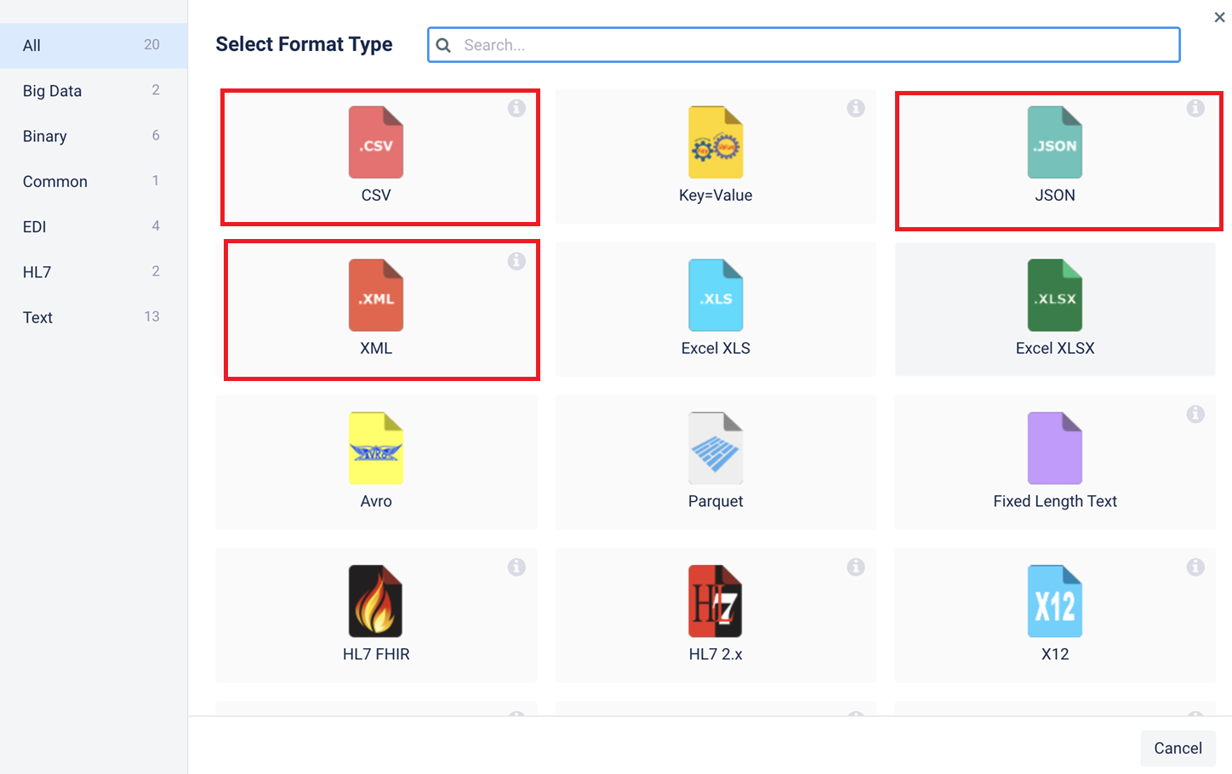Select the HL7 category in sidebar
Image resolution: width=1232 pixels, height=774 pixels.
point(94,272)
